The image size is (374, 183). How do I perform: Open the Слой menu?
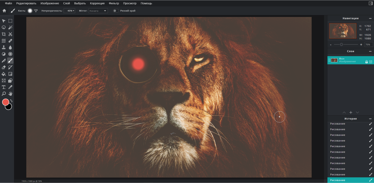[x=66, y=3]
